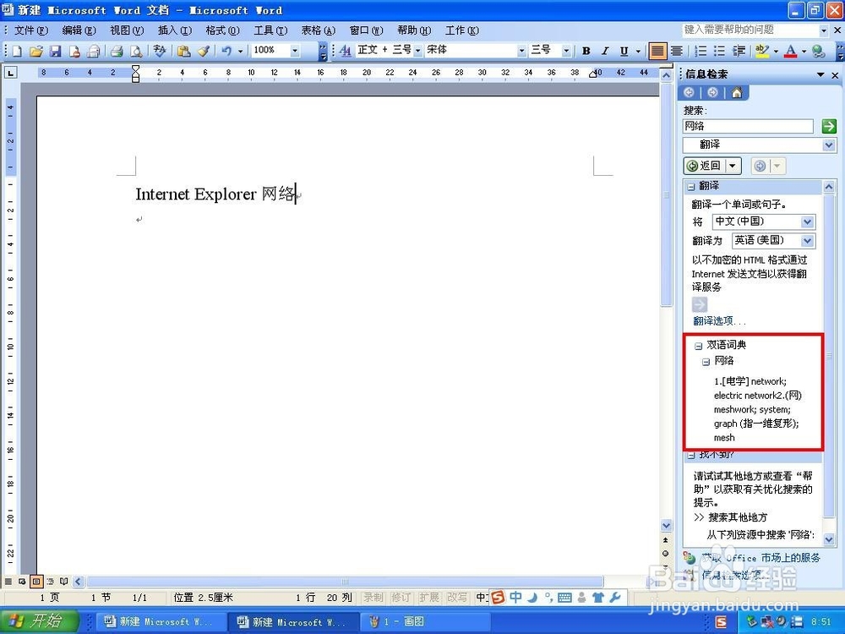Go to research pane home icon
Image resolution: width=845 pixels, height=634 pixels.
(737, 93)
